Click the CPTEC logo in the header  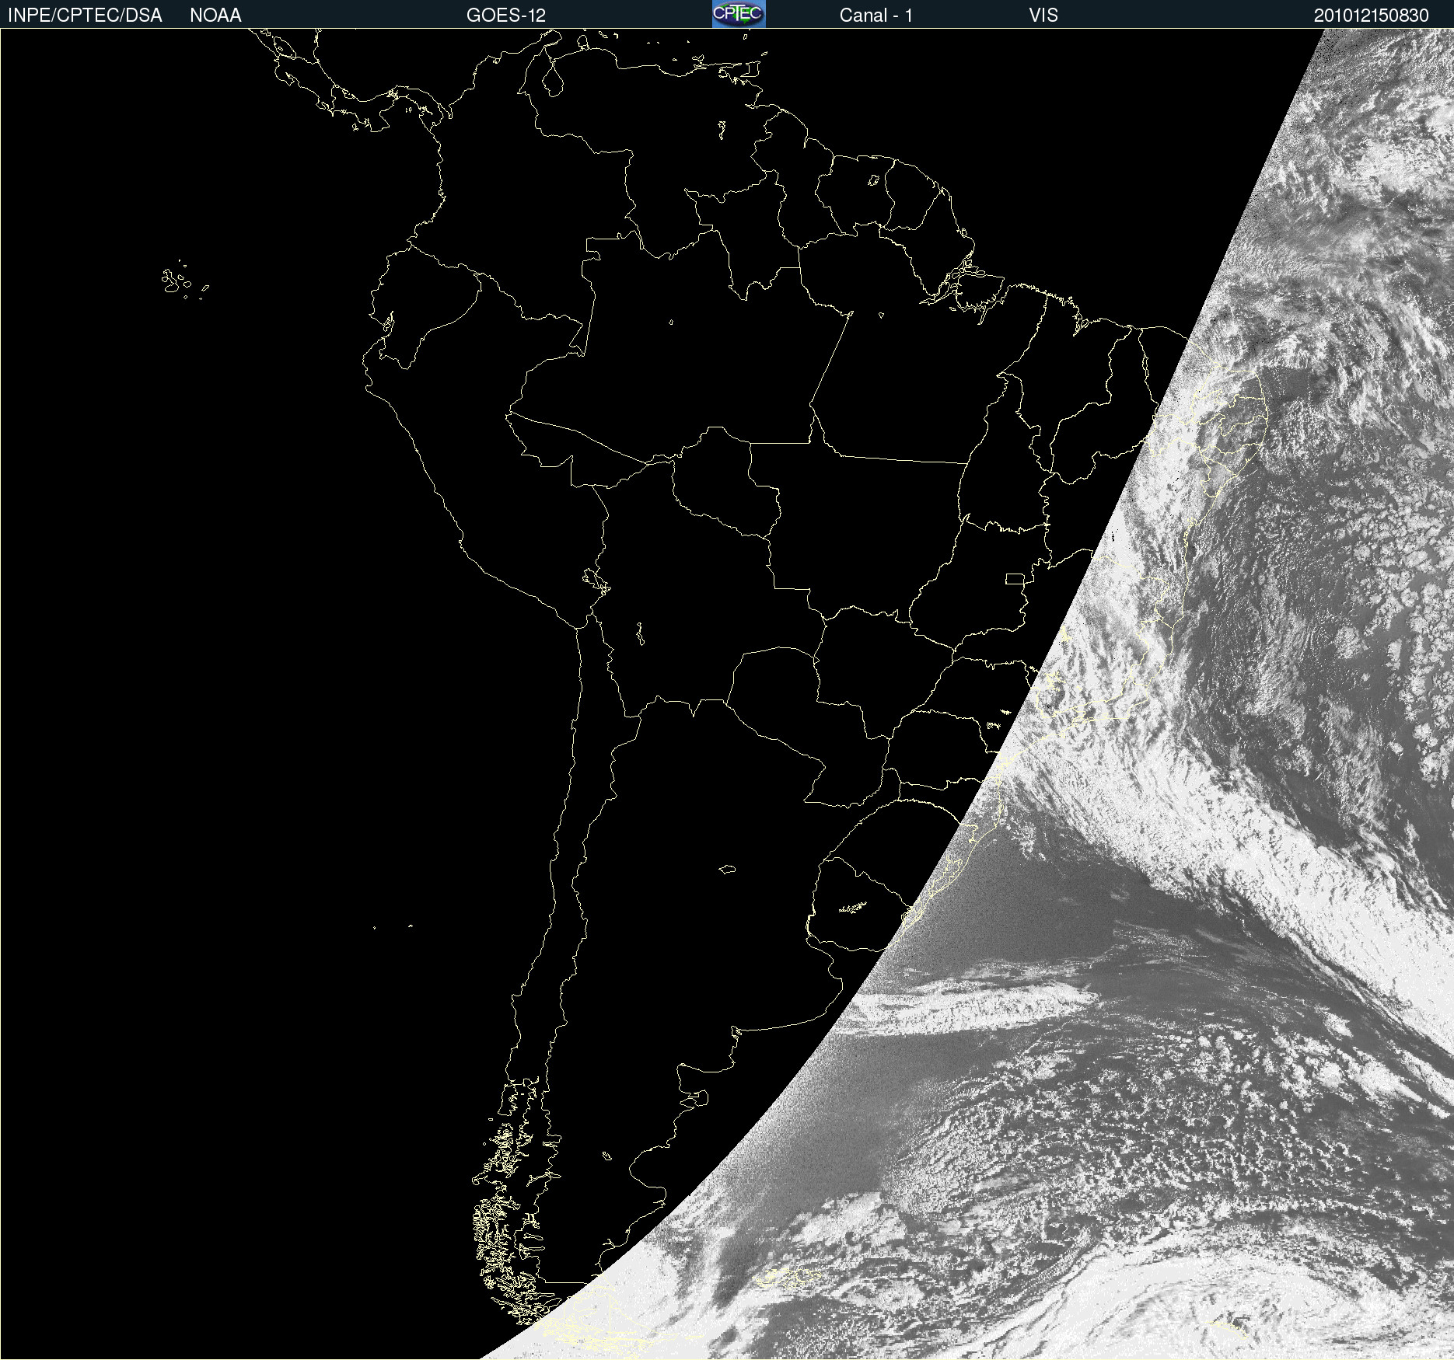tap(739, 14)
